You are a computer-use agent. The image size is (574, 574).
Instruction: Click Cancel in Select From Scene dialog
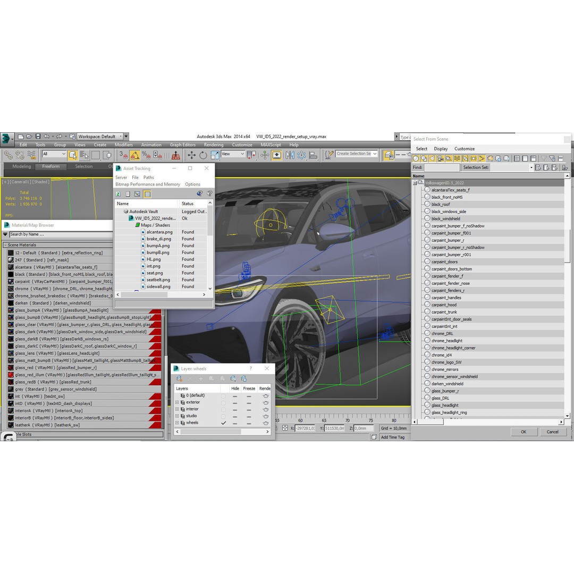552,432
